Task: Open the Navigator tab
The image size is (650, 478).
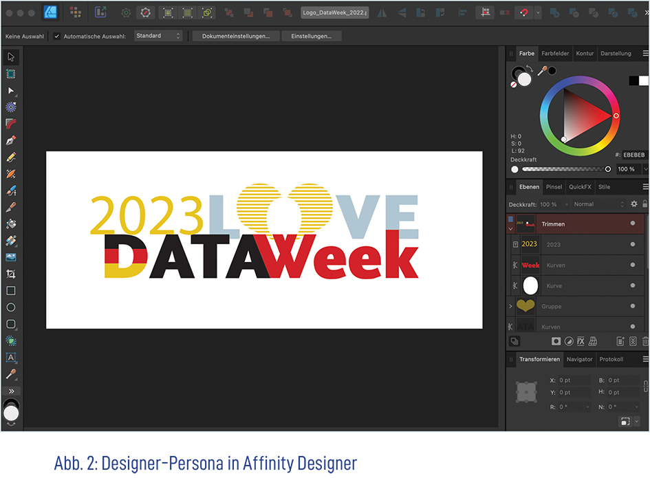Action: pos(579,360)
